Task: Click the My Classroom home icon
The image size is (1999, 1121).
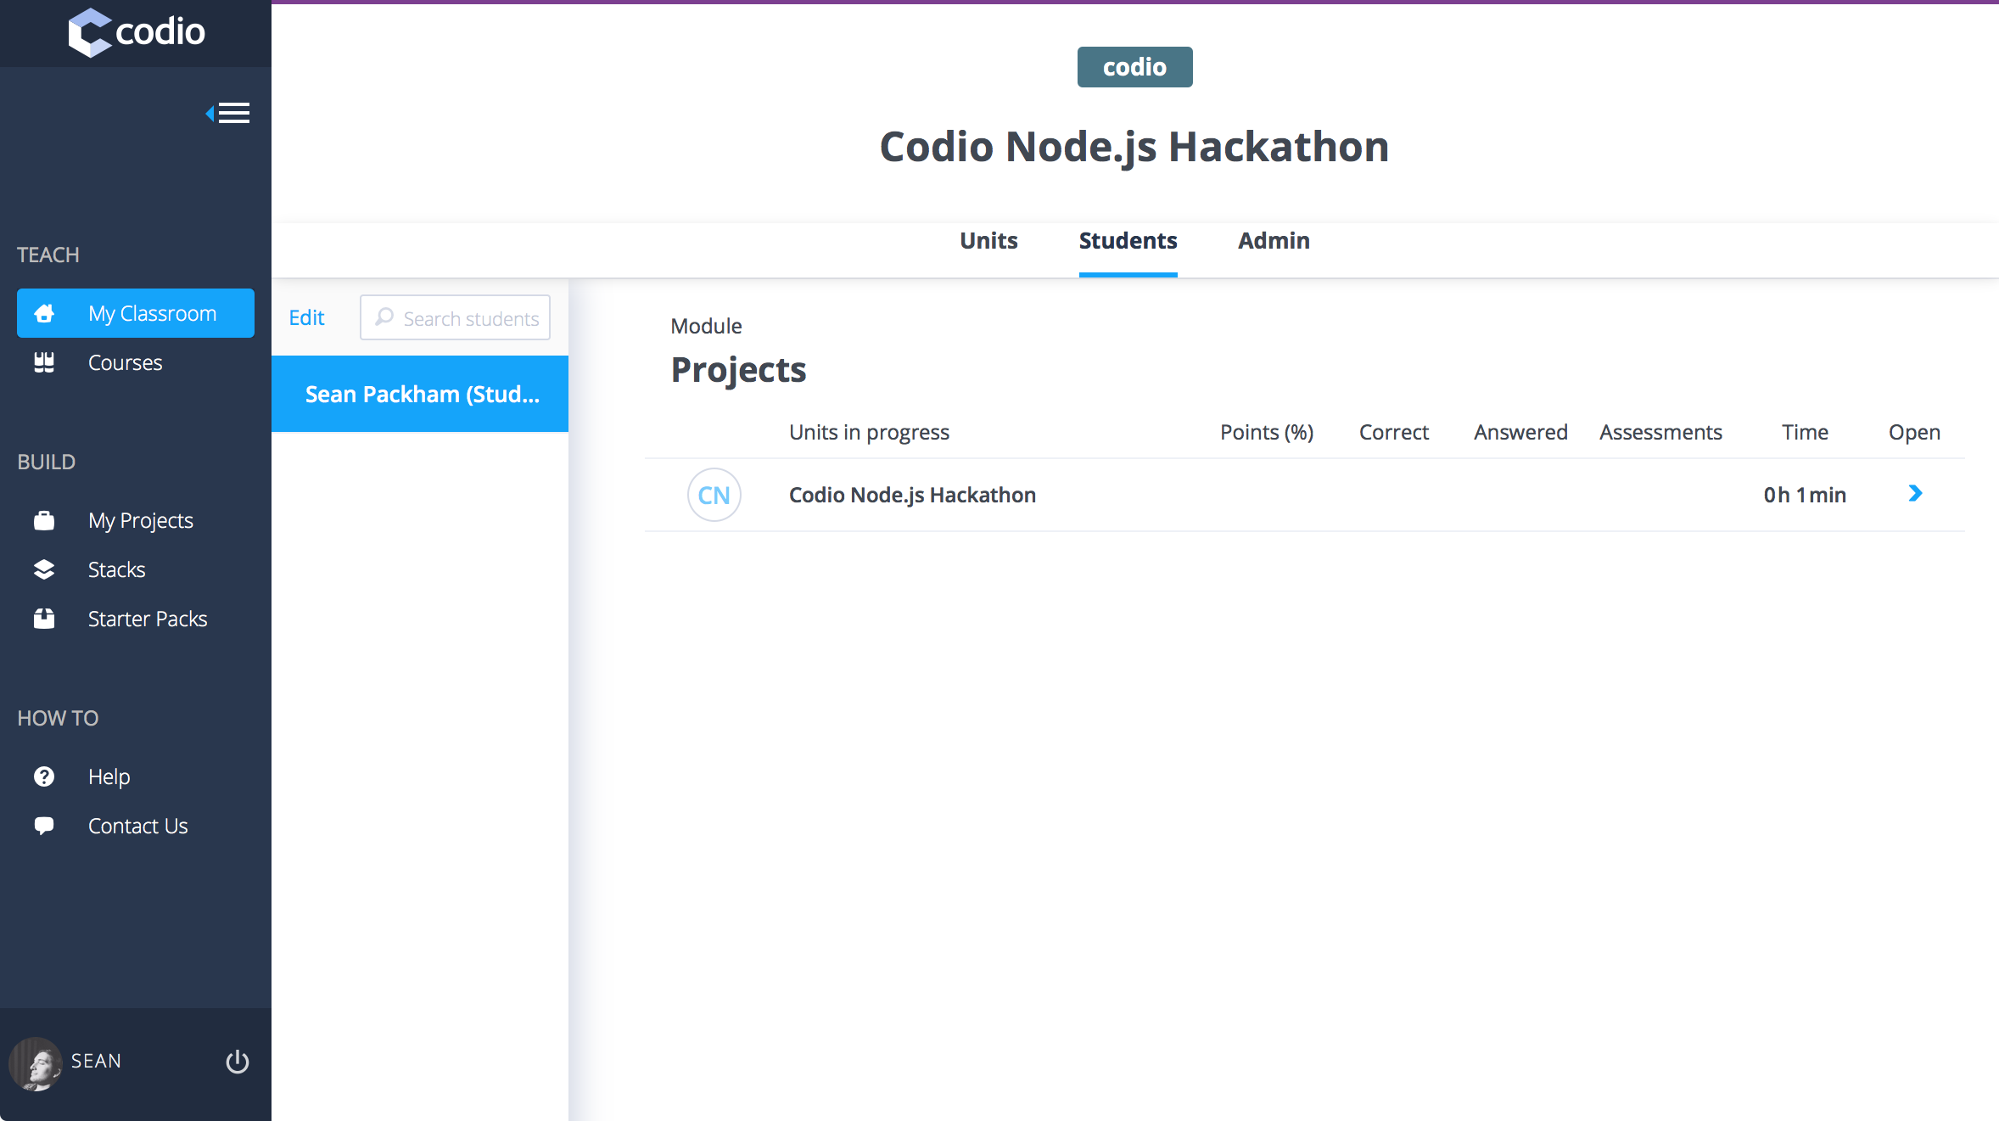Action: click(x=44, y=313)
